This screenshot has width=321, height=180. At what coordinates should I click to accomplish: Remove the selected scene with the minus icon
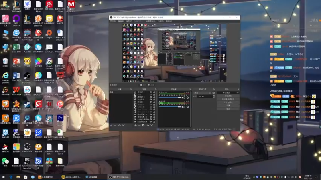115,125
